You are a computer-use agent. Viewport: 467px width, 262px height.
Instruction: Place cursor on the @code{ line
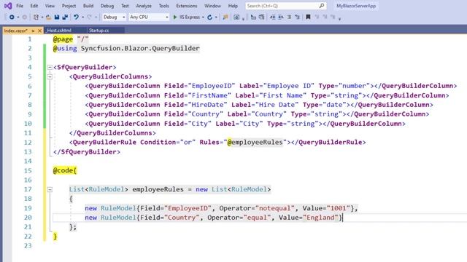[x=65, y=170]
